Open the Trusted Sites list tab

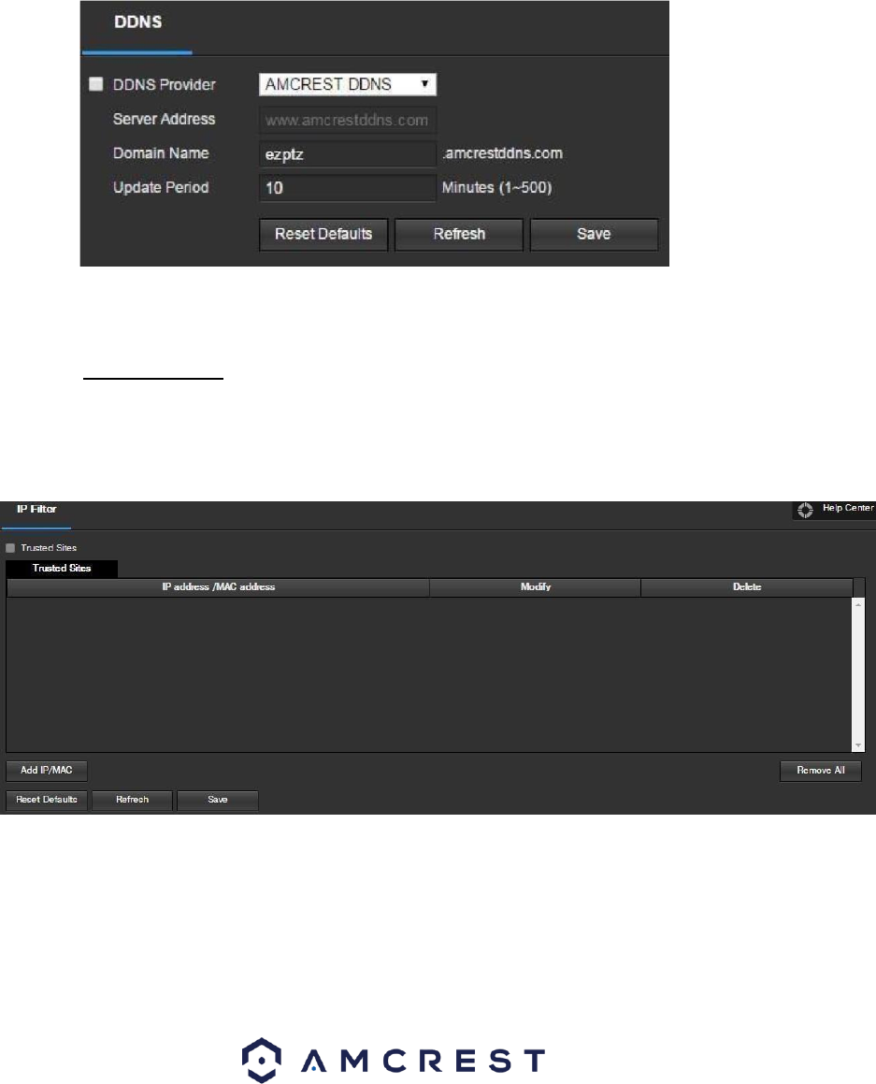coord(62,569)
